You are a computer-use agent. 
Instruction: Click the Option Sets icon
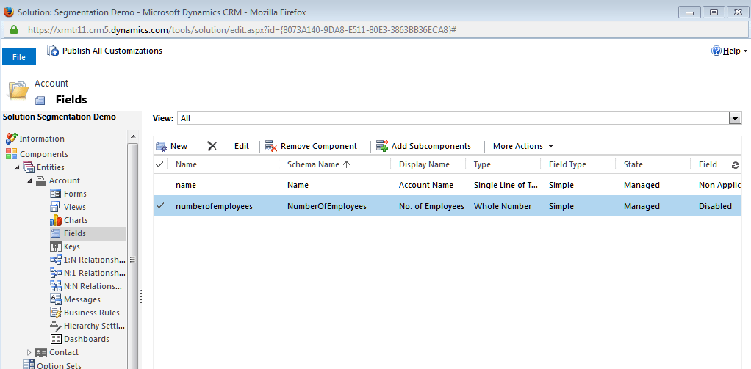tap(29, 365)
